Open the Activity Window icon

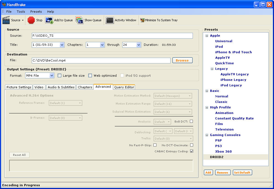pos(110,20)
